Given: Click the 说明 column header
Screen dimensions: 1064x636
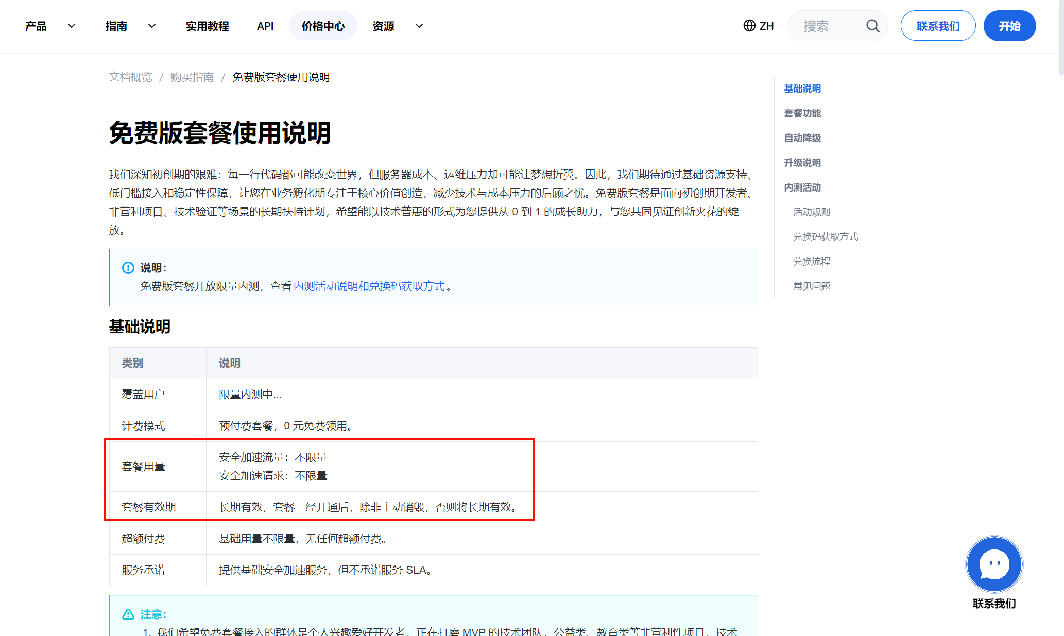Looking at the screenshot, I should tap(482, 363).
